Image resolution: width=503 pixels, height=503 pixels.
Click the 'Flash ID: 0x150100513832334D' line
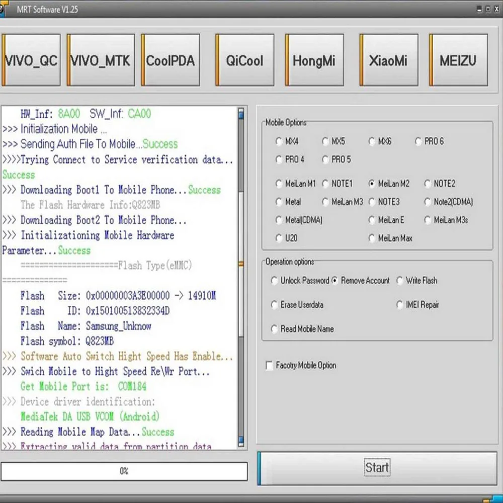[x=95, y=311]
